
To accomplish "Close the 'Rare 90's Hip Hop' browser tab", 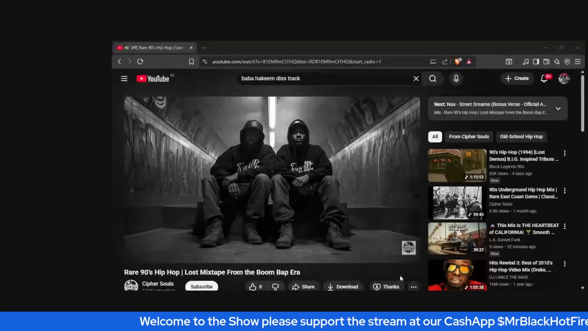I will (191, 48).
